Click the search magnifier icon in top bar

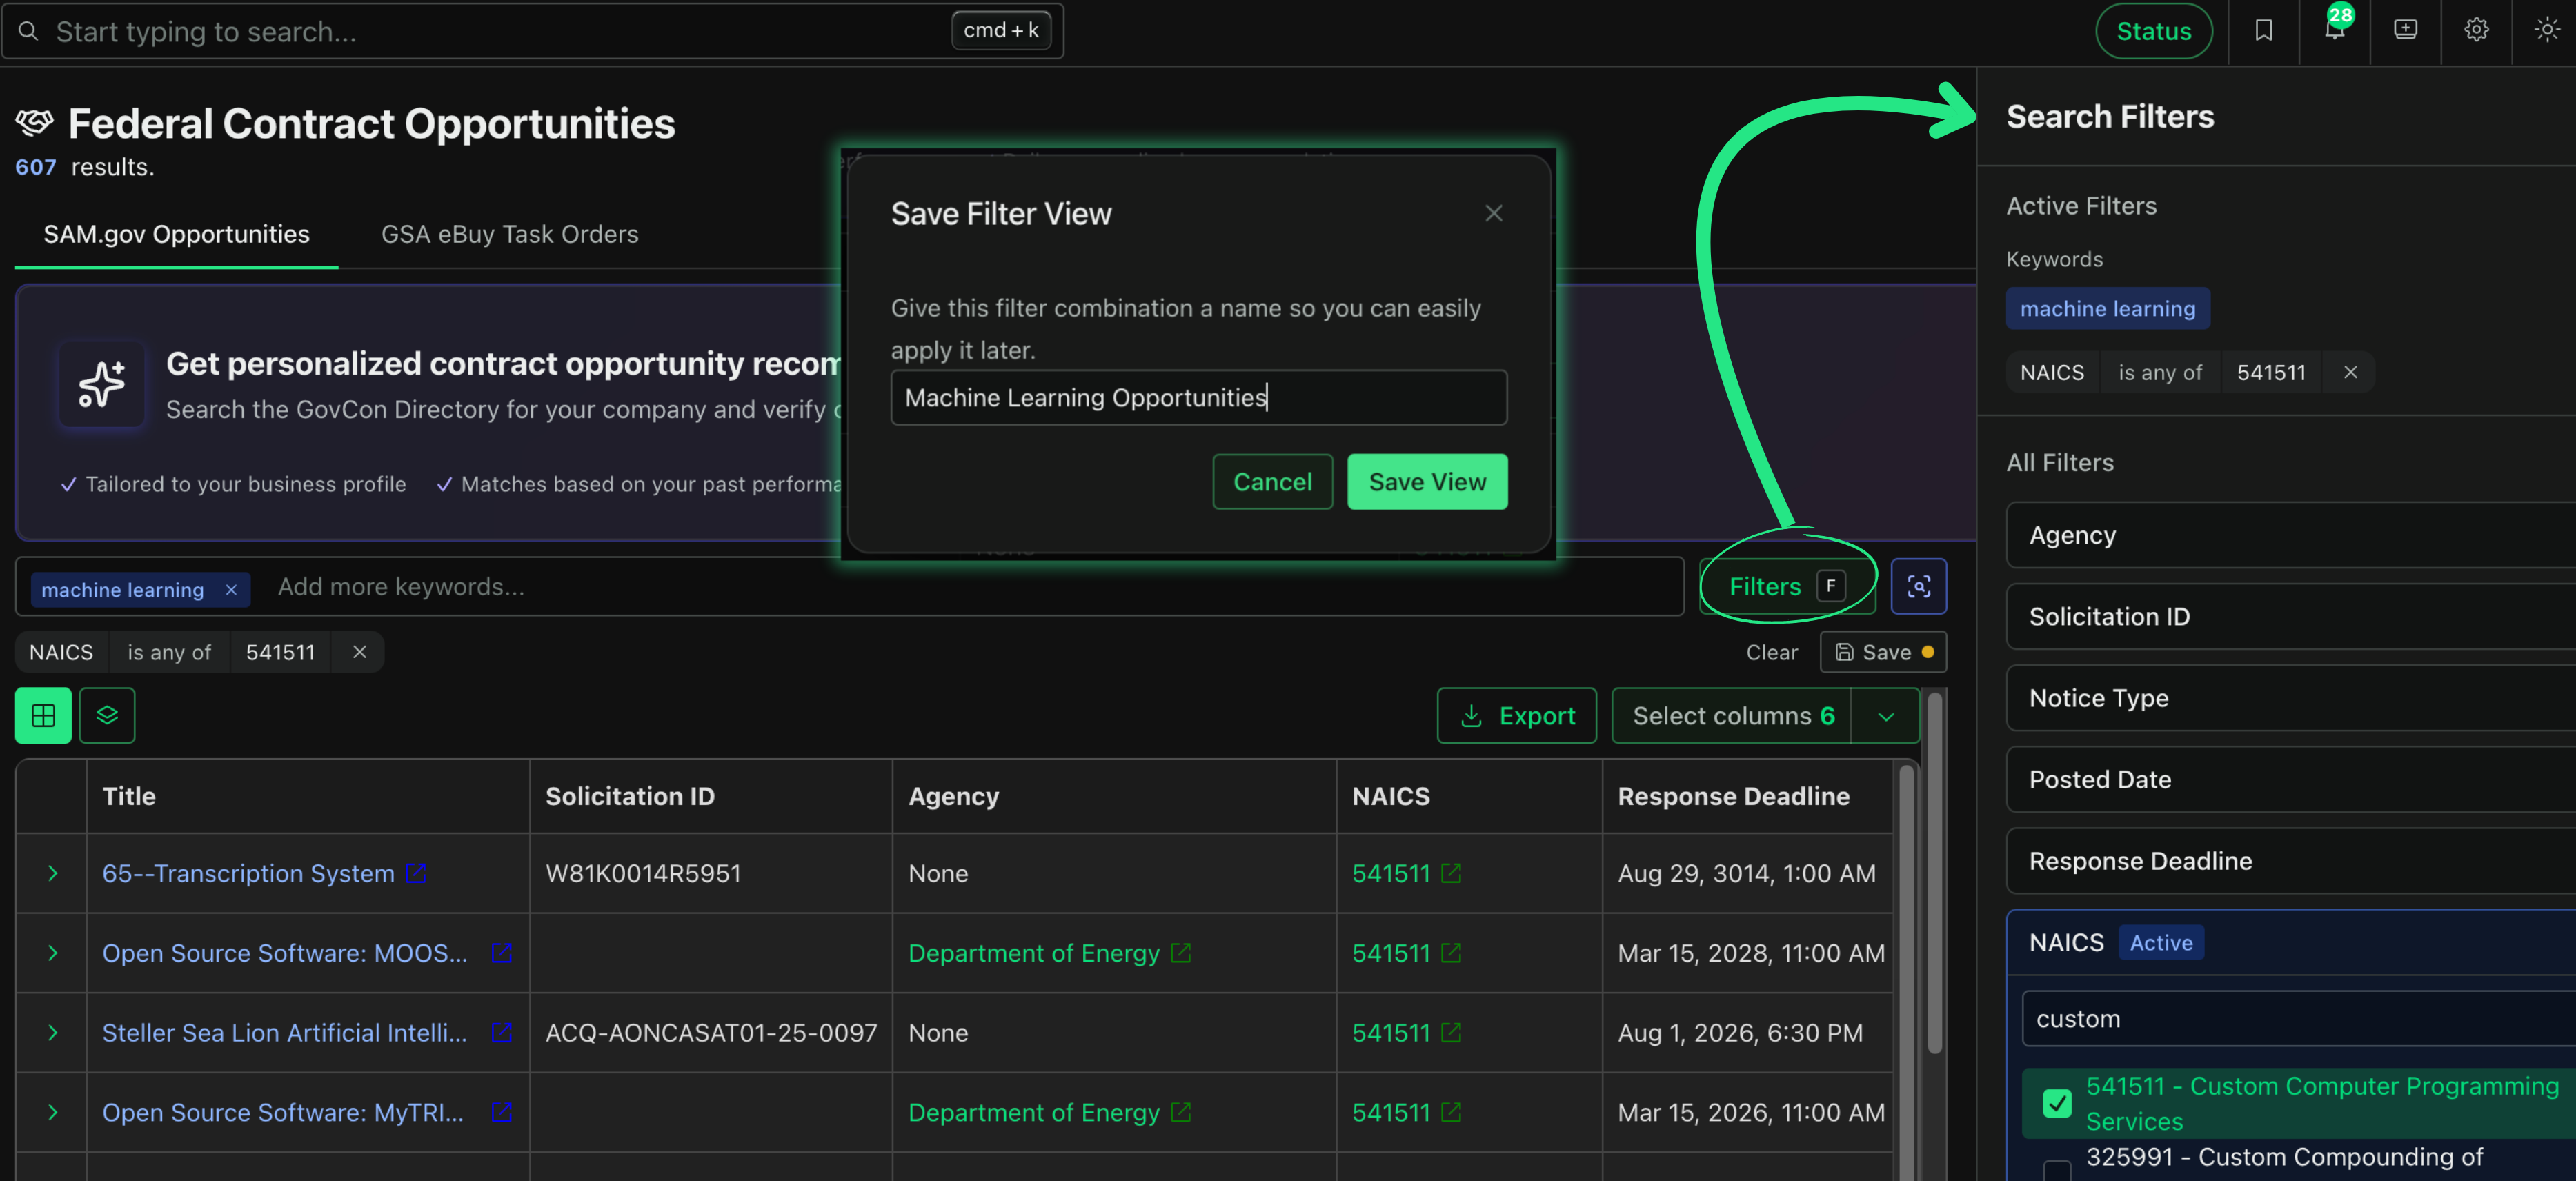coord(29,31)
